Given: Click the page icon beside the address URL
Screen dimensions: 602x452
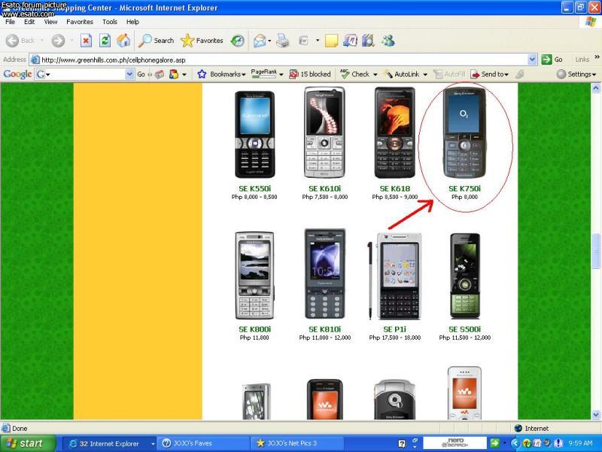Looking at the screenshot, I should click(35, 60).
